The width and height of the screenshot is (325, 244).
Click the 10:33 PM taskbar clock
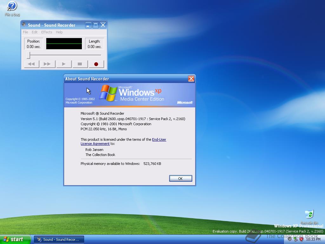(x=313, y=240)
